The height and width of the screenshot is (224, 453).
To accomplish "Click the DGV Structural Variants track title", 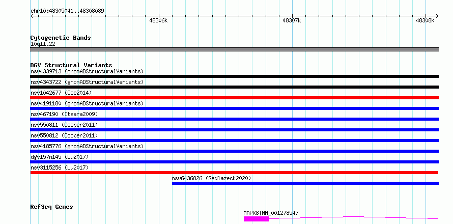I will coord(71,65).
